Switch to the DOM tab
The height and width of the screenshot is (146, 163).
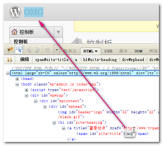[139, 51]
